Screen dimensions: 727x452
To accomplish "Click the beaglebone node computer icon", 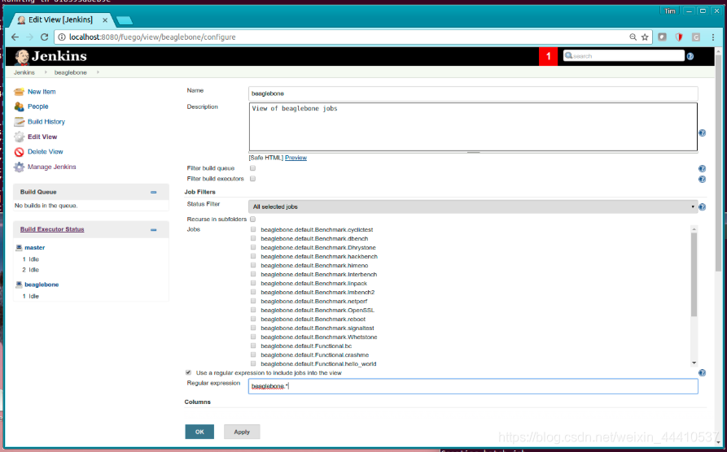I will click(19, 285).
